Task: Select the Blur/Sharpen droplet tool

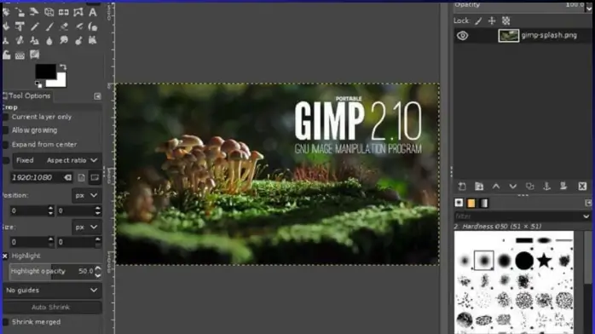Action: [49, 41]
